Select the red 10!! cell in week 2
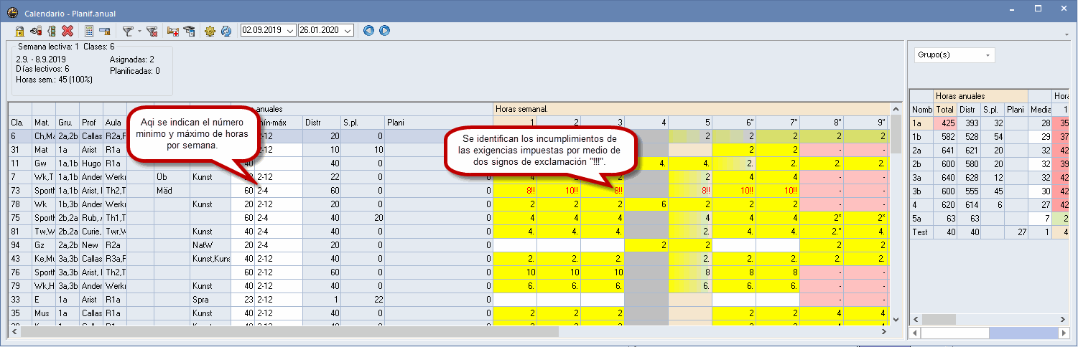This screenshot has height=347, width=1078. point(561,191)
